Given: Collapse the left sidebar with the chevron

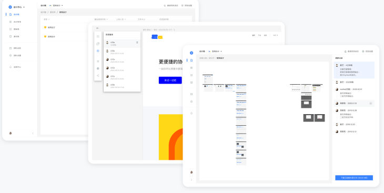Looking at the screenshot, I should point(33,133).
